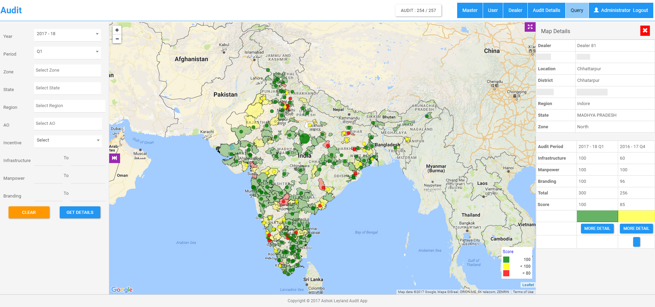The height and width of the screenshot is (307, 655).
Task: Click the Google logo on the map
Action: (x=122, y=290)
